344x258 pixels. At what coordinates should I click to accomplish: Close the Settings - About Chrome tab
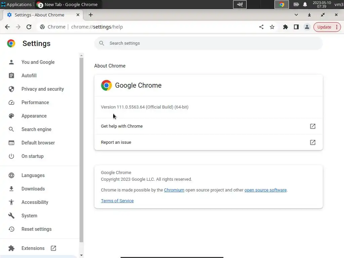point(78,15)
